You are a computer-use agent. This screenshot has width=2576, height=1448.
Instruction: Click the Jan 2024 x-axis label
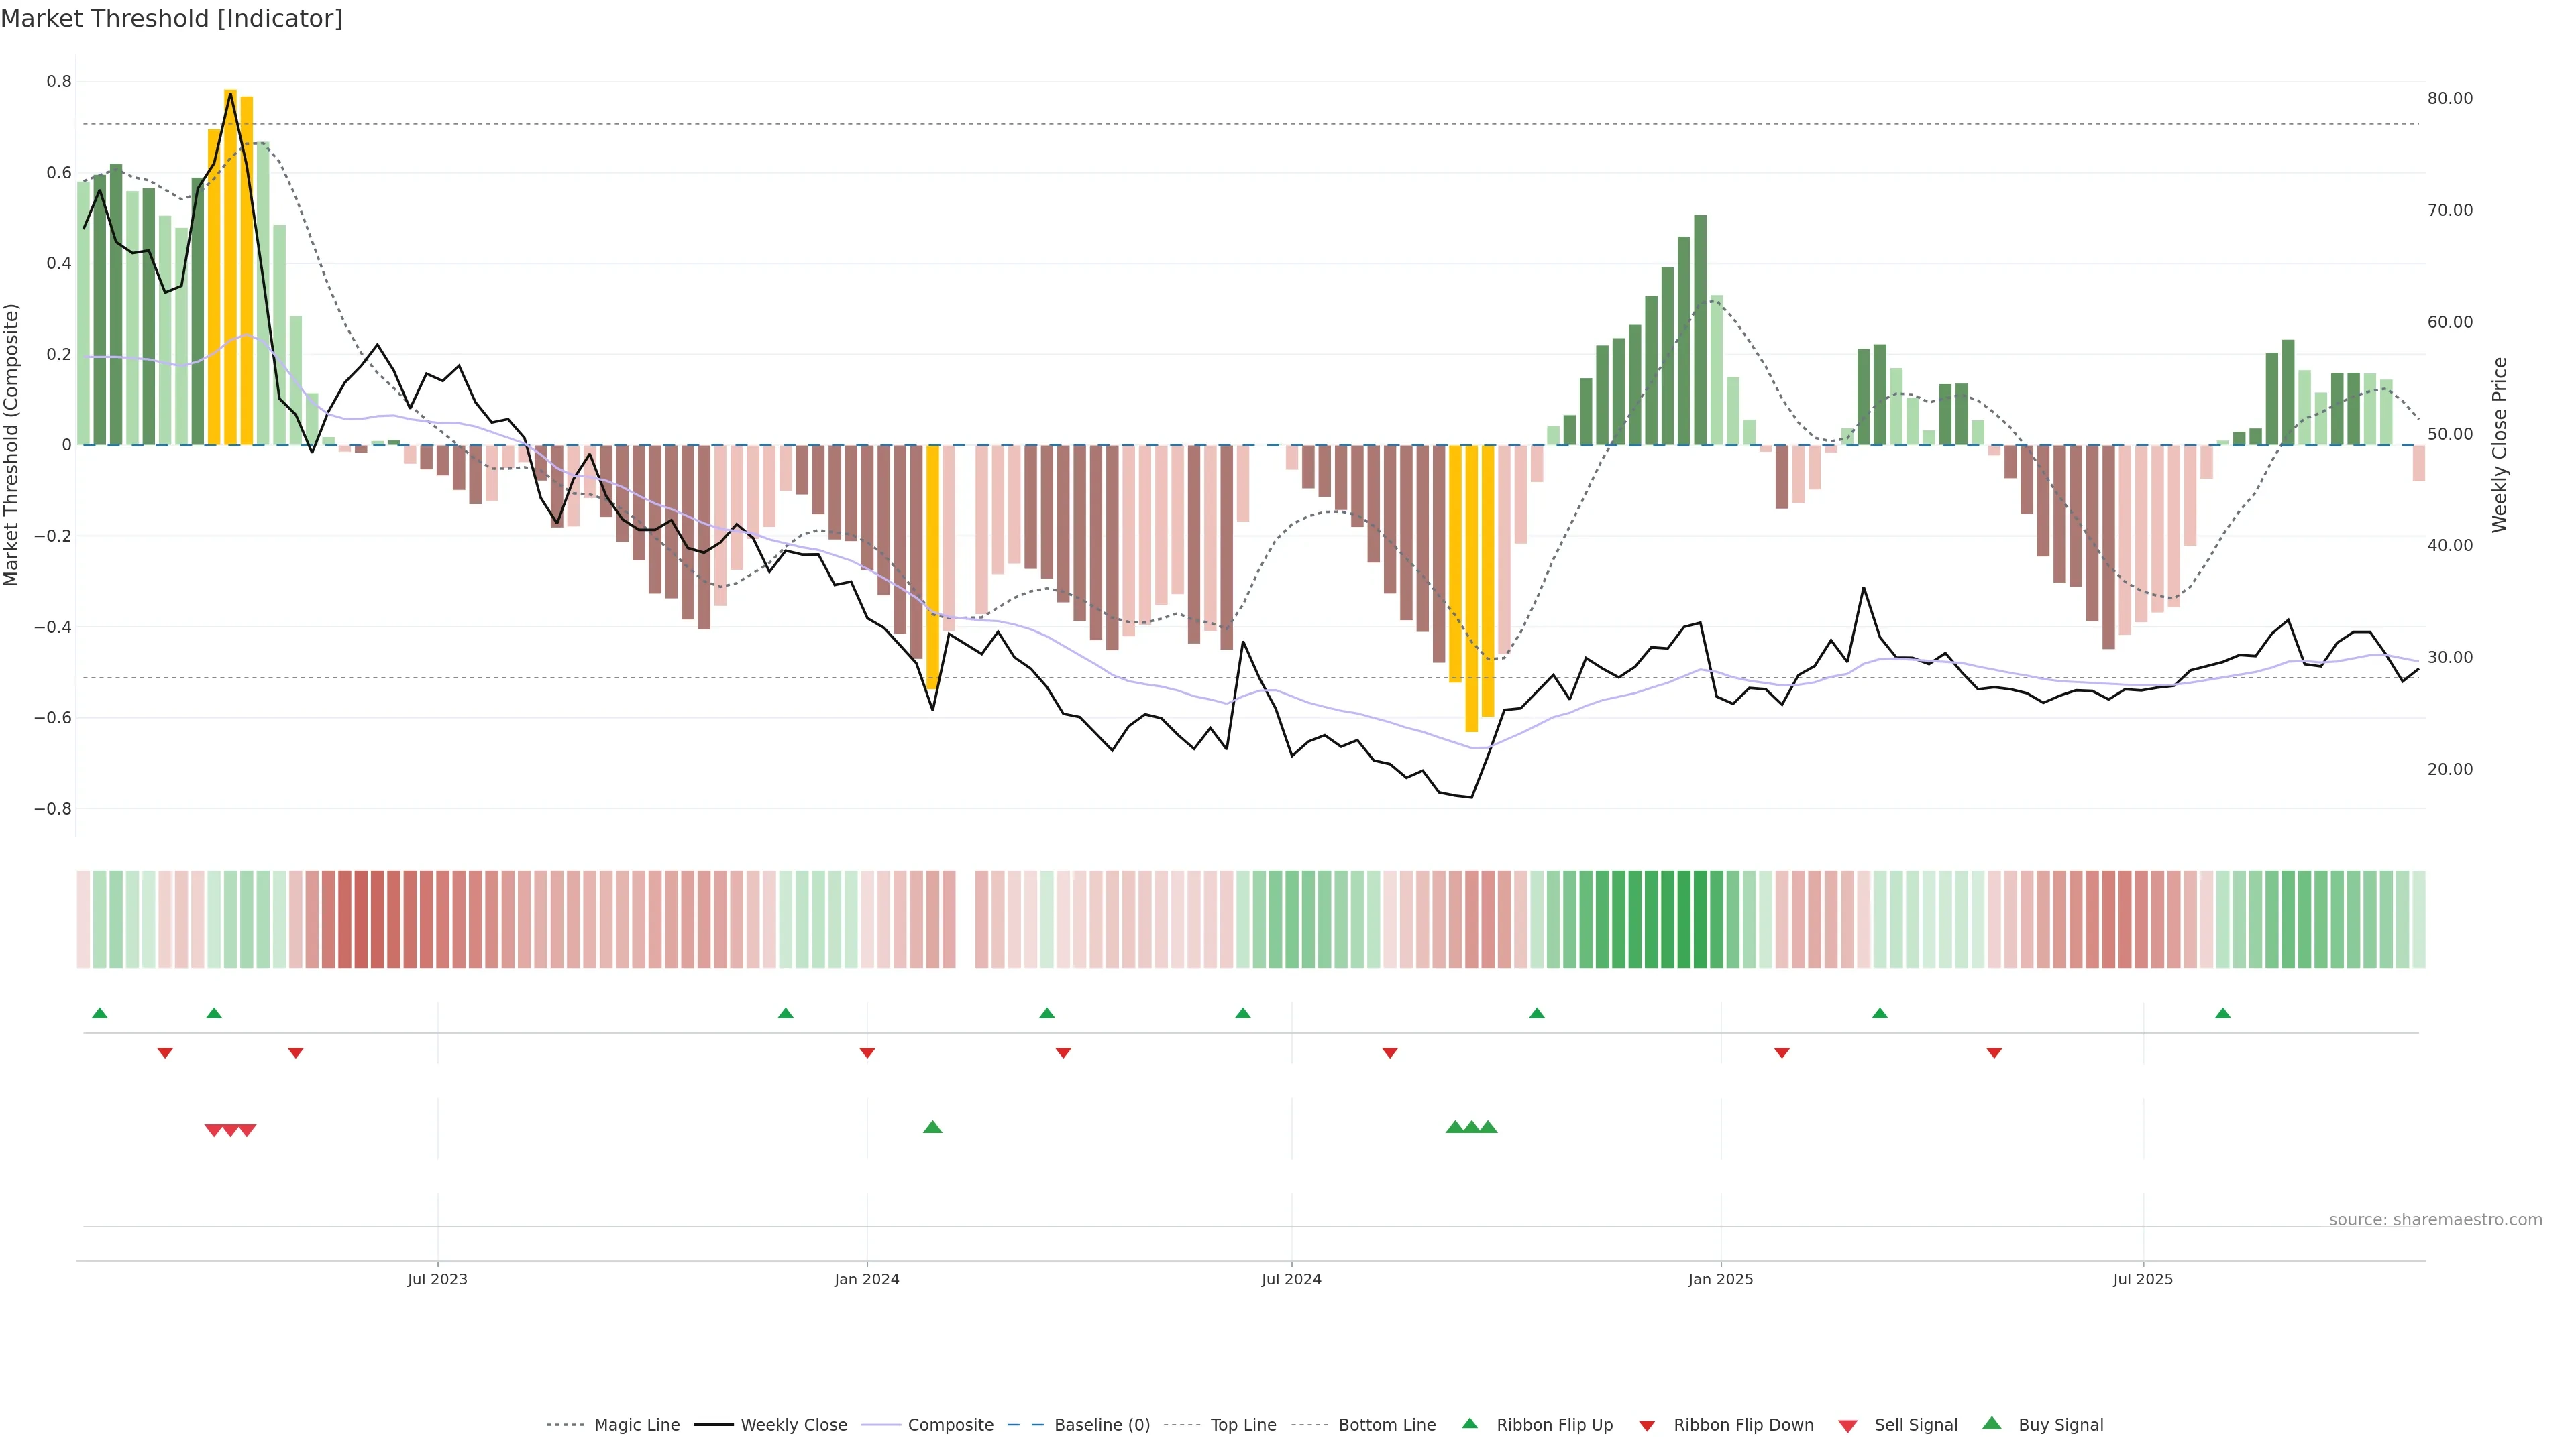[866, 1279]
